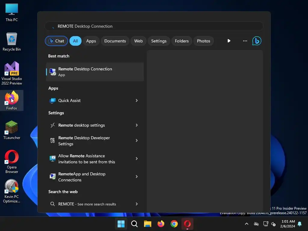Click the Remote desktop settings icon

pos(52,125)
